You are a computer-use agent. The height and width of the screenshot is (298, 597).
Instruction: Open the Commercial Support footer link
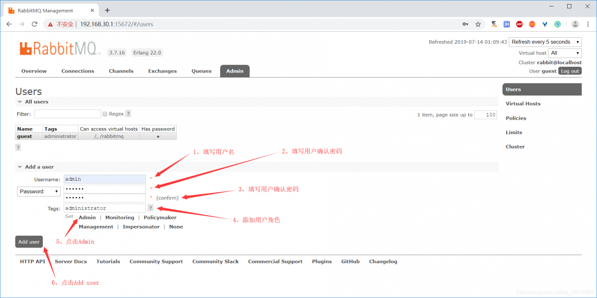pos(275,262)
